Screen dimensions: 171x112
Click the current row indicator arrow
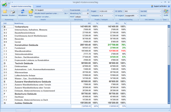[x=2, y=27]
